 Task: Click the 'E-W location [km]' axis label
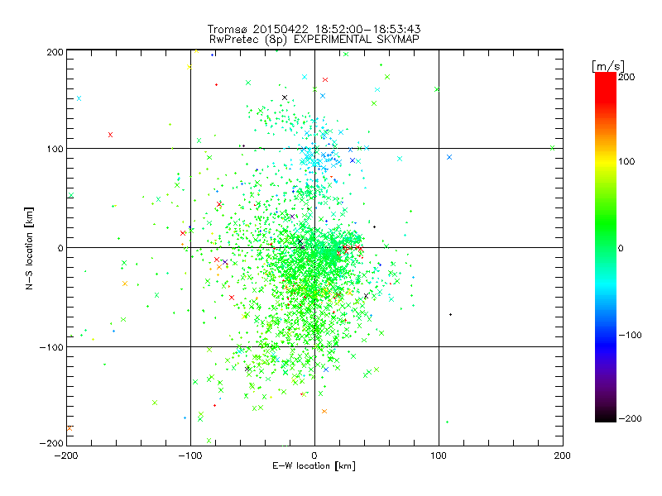coord(314,466)
